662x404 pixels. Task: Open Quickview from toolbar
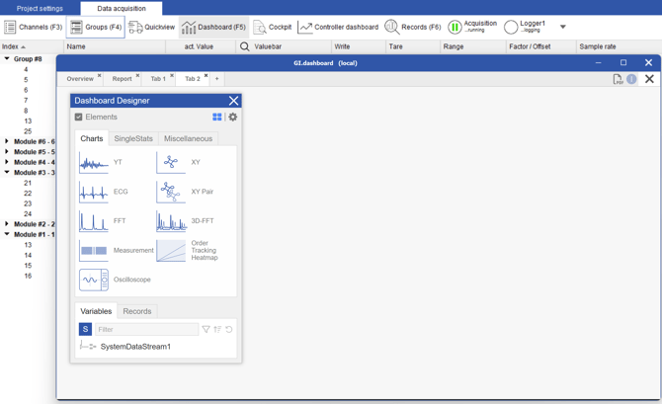click(x=151, y=27)
